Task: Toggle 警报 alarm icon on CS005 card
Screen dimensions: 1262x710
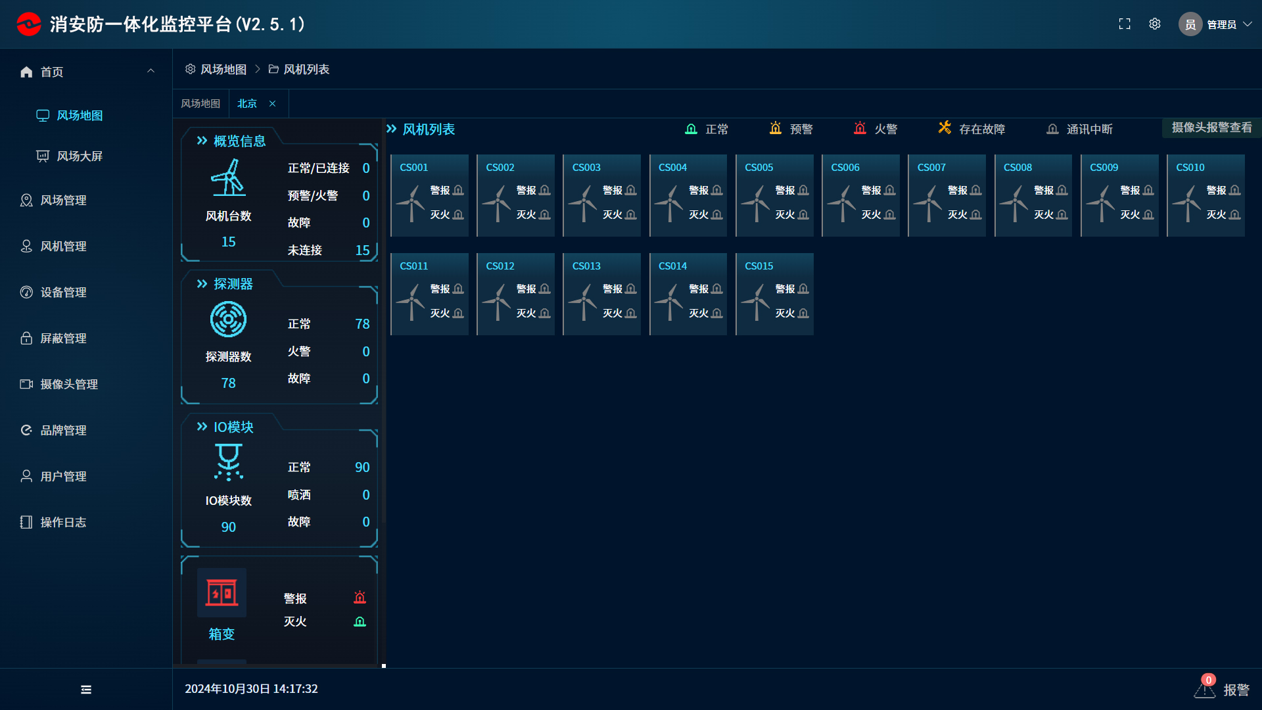Action: click(803, 190)
